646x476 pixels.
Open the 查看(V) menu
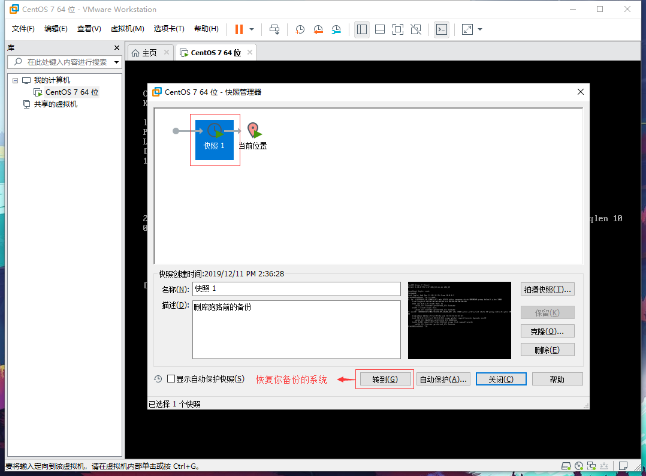pos(89,29)
